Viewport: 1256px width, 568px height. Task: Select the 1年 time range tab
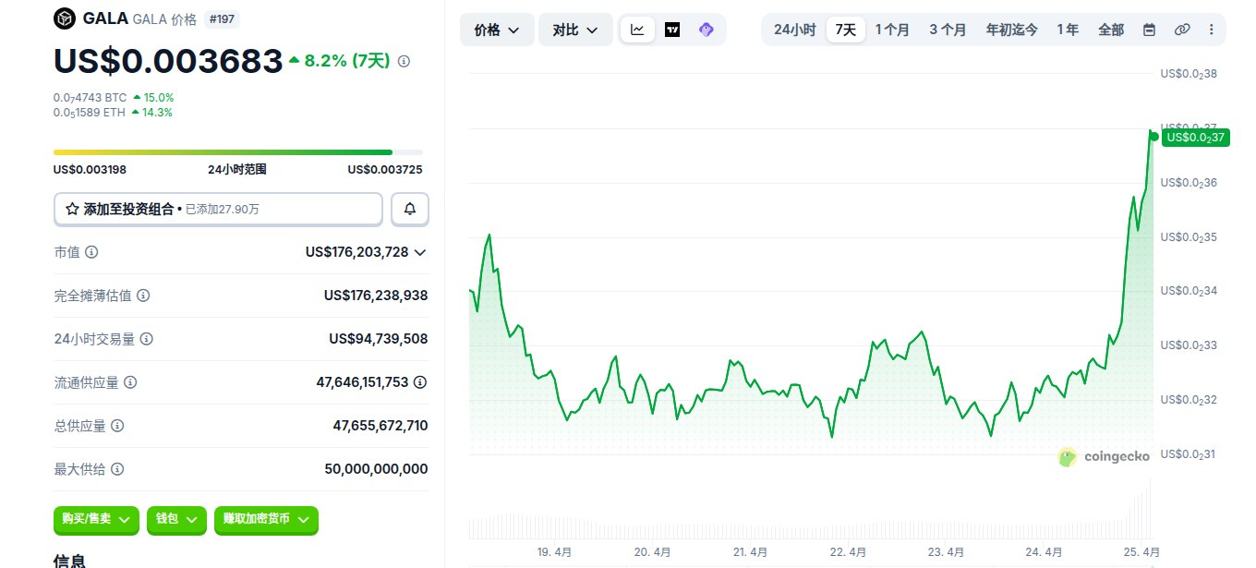[1068, 30]
